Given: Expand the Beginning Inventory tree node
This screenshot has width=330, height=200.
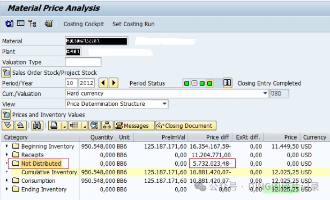Looking at the screenshot, I should tap(7, 146).
